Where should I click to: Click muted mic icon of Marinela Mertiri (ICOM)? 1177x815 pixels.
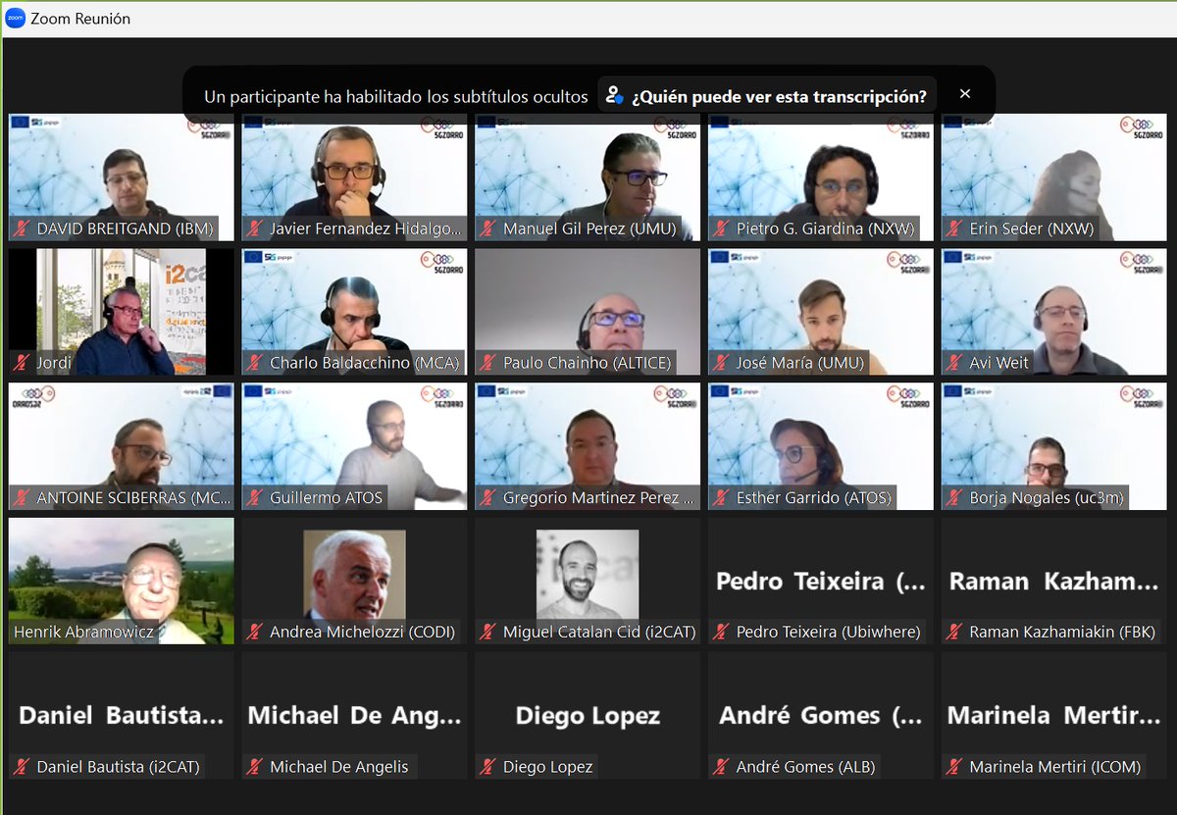pyautogui.click(x=955, y=767)
